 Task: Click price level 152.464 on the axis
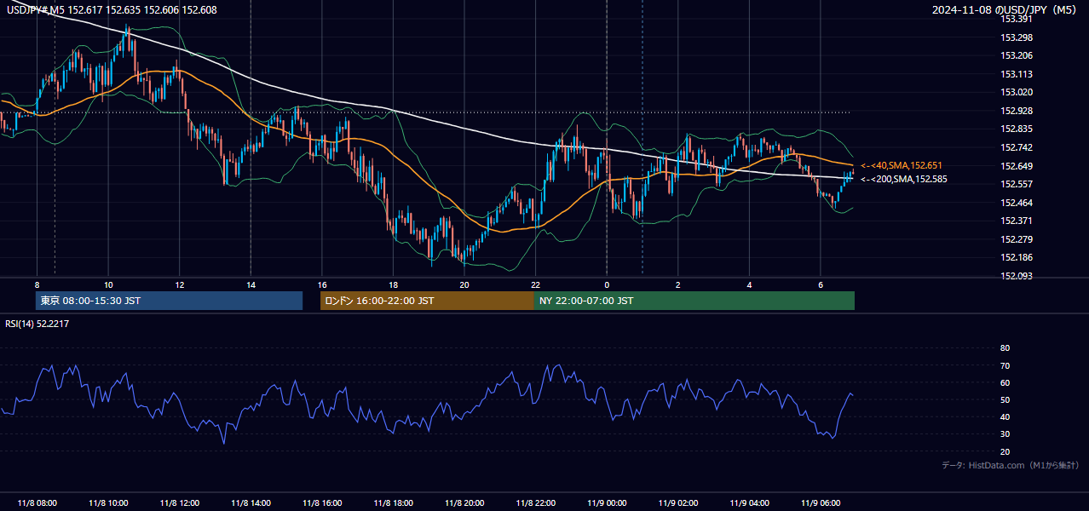click(x=1017, y=203)
